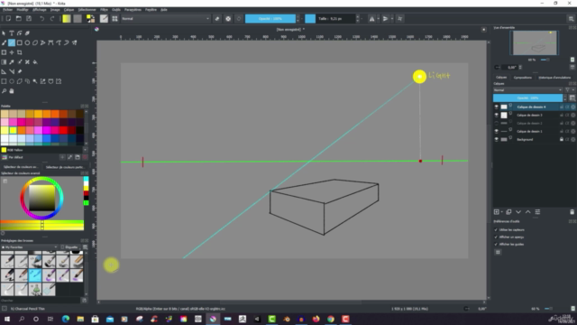Show the hidden Calque de dessin 2 layer
Image resolution: width=577 pixels, height=325 pixels.
click(497, 123)
